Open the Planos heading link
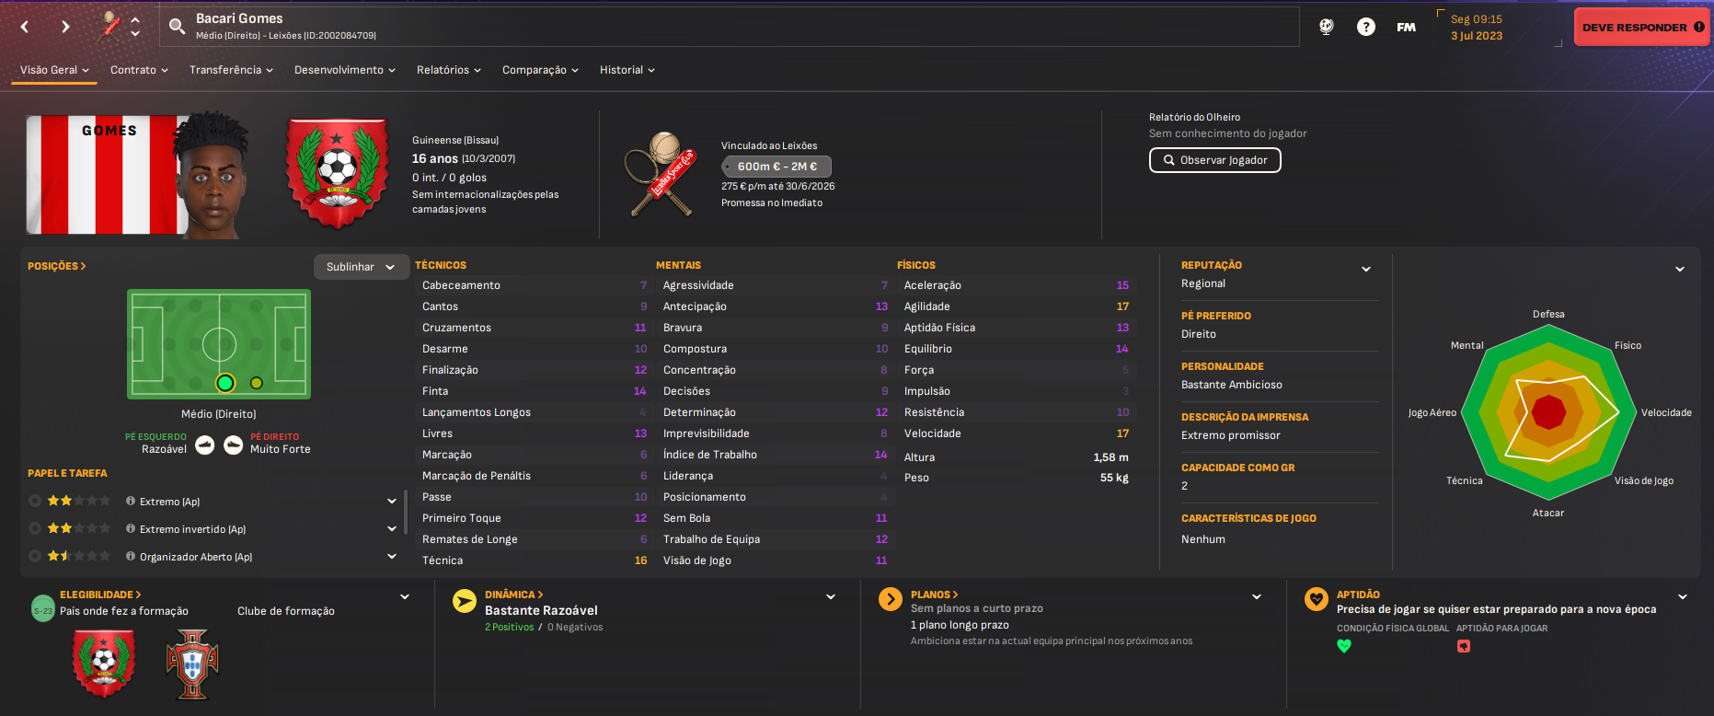The image size is (1714, 716). tap(934, 595)
